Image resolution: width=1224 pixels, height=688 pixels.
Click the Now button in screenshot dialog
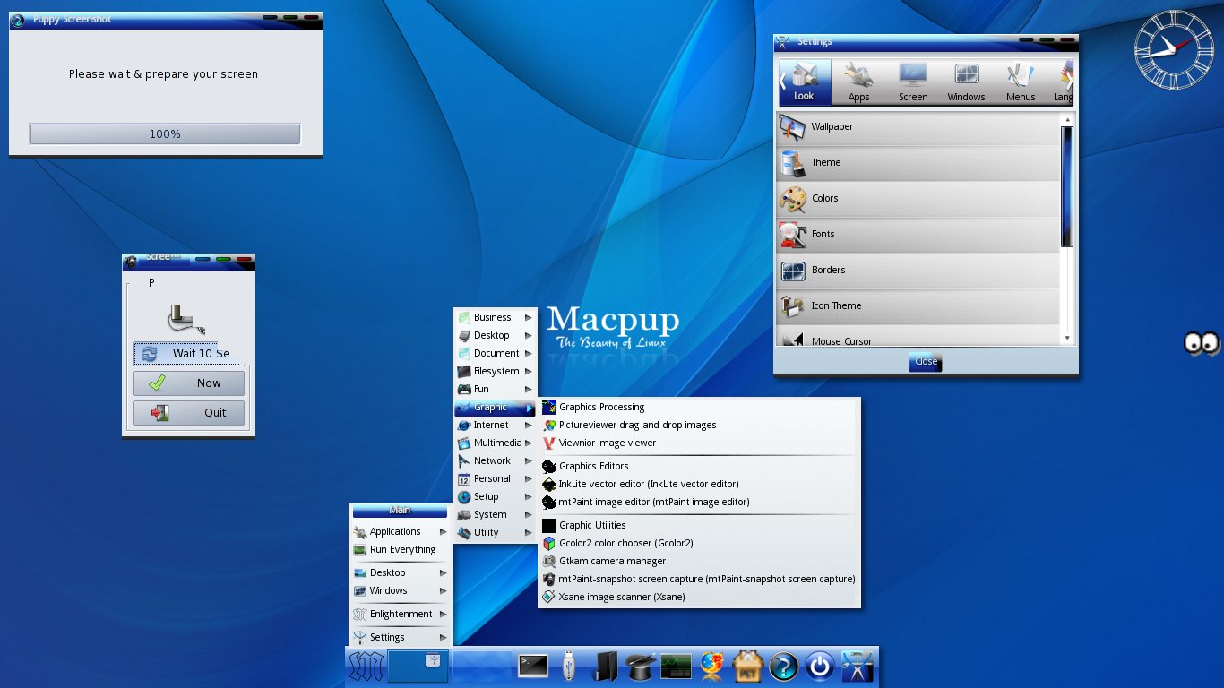(x=188, y=383)
